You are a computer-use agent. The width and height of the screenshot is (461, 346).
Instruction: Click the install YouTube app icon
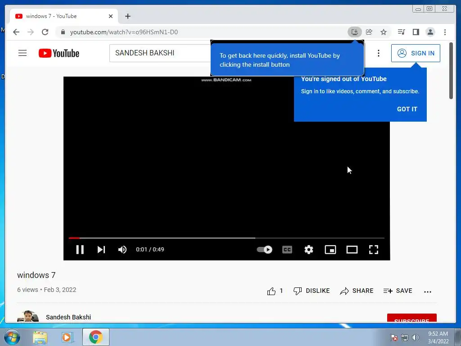point(355,32)
